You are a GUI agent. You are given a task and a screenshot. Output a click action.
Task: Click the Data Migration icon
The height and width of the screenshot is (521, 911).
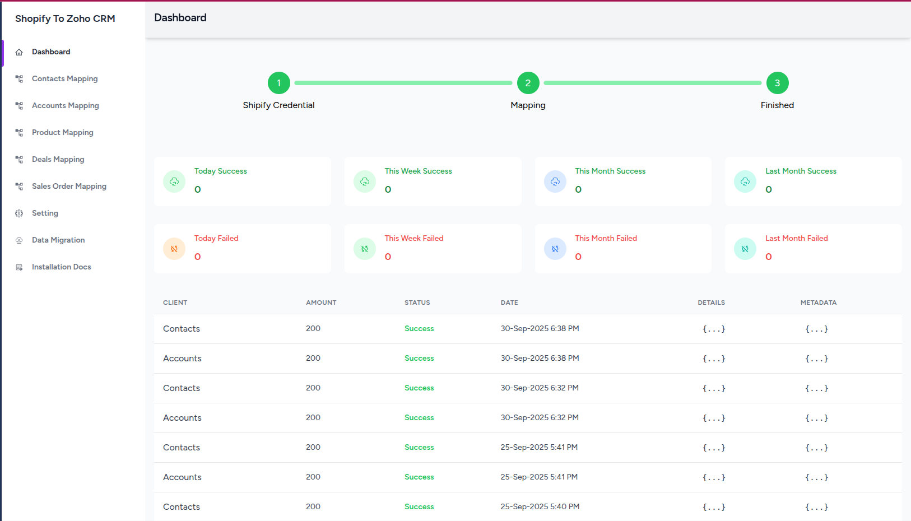pos(19,240)
